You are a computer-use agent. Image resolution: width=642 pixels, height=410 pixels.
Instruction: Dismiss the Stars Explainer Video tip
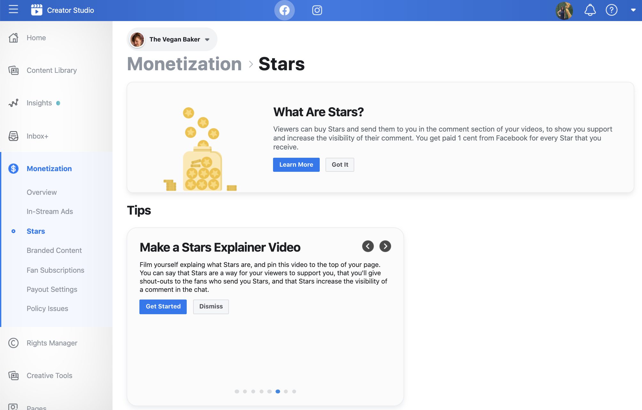(211, 307)
